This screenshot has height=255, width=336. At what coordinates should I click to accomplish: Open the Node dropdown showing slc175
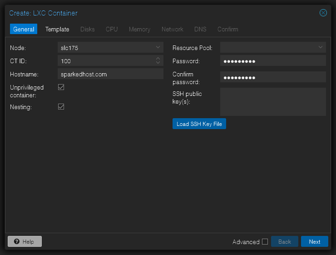pyautogui.click(x=110, y=47)
